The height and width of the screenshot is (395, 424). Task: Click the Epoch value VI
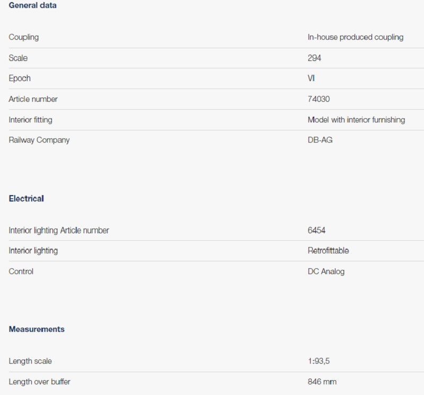pyautogui.click(x=312, y=78)
